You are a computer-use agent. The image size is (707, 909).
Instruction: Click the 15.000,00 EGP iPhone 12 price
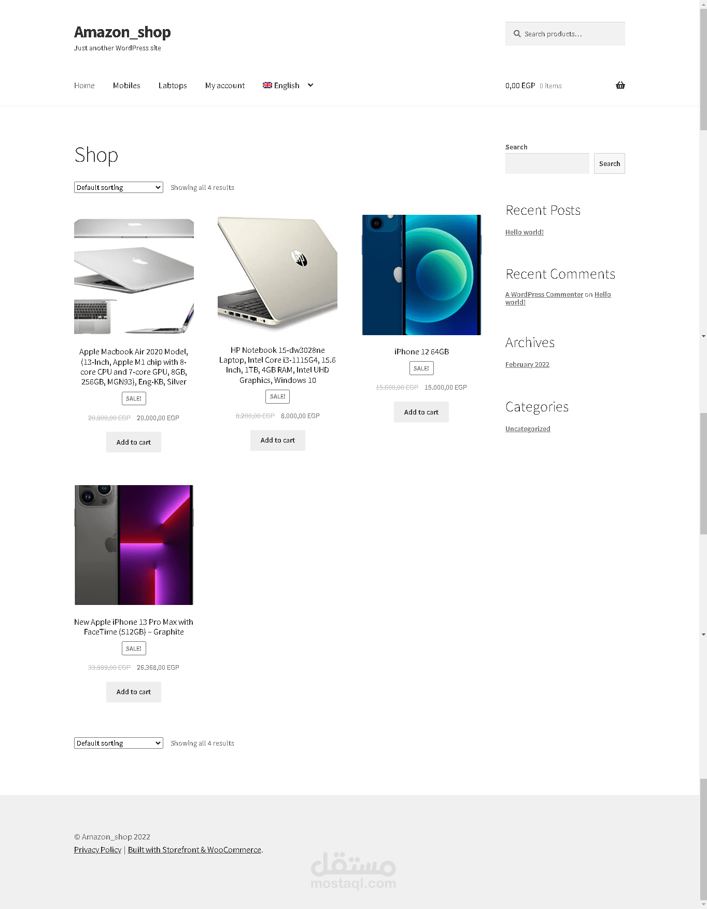pyautogui.click(x=446, y=387)
